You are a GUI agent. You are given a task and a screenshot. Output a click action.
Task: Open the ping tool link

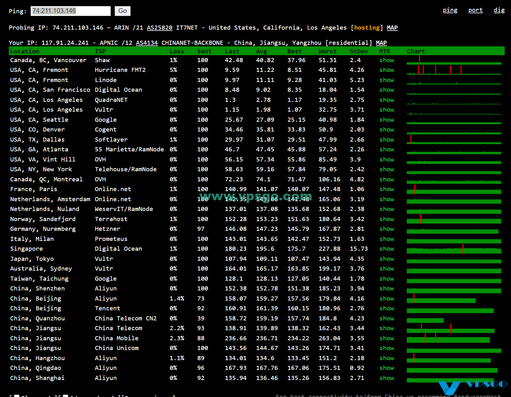(x=450, y=10)
